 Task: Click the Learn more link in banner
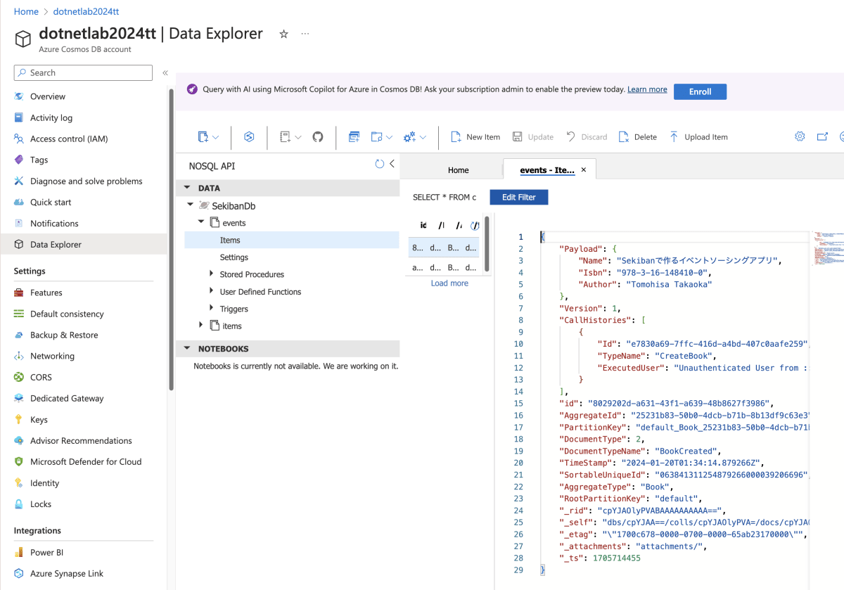[647, 89]
